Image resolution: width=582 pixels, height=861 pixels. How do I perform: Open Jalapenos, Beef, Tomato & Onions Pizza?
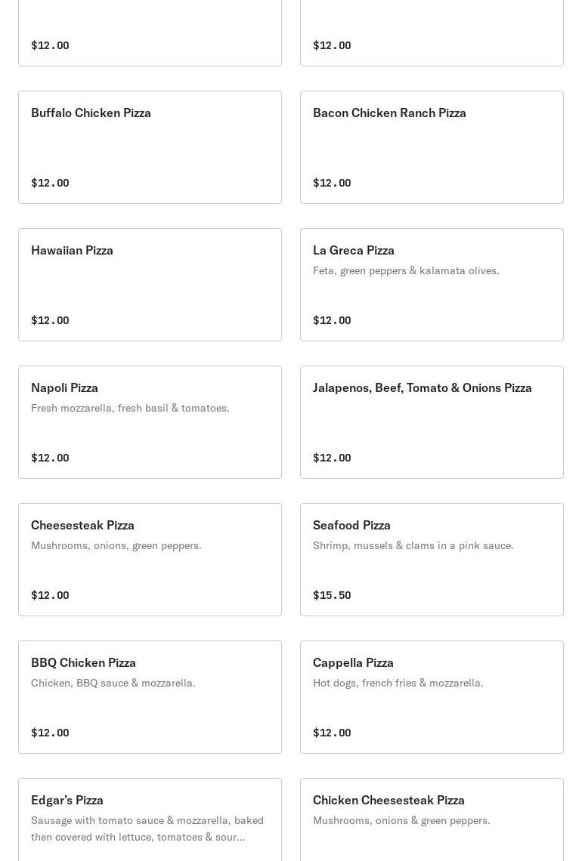point(432,421)
